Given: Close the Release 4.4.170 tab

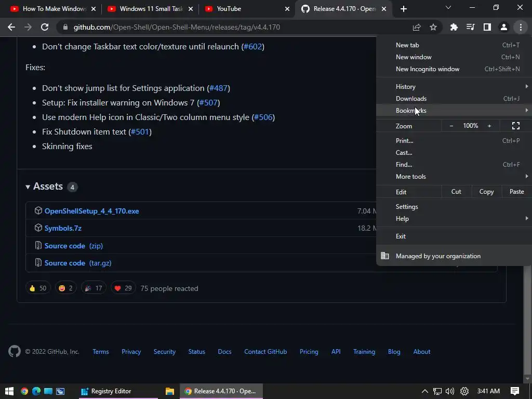Looking at the screenshot, I should [x=384, y=9].
